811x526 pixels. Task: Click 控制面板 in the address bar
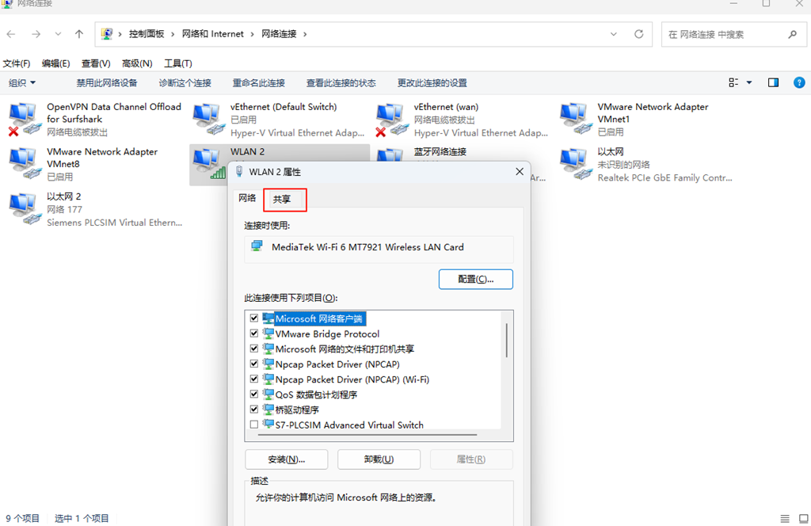click(x=147, y=34)
